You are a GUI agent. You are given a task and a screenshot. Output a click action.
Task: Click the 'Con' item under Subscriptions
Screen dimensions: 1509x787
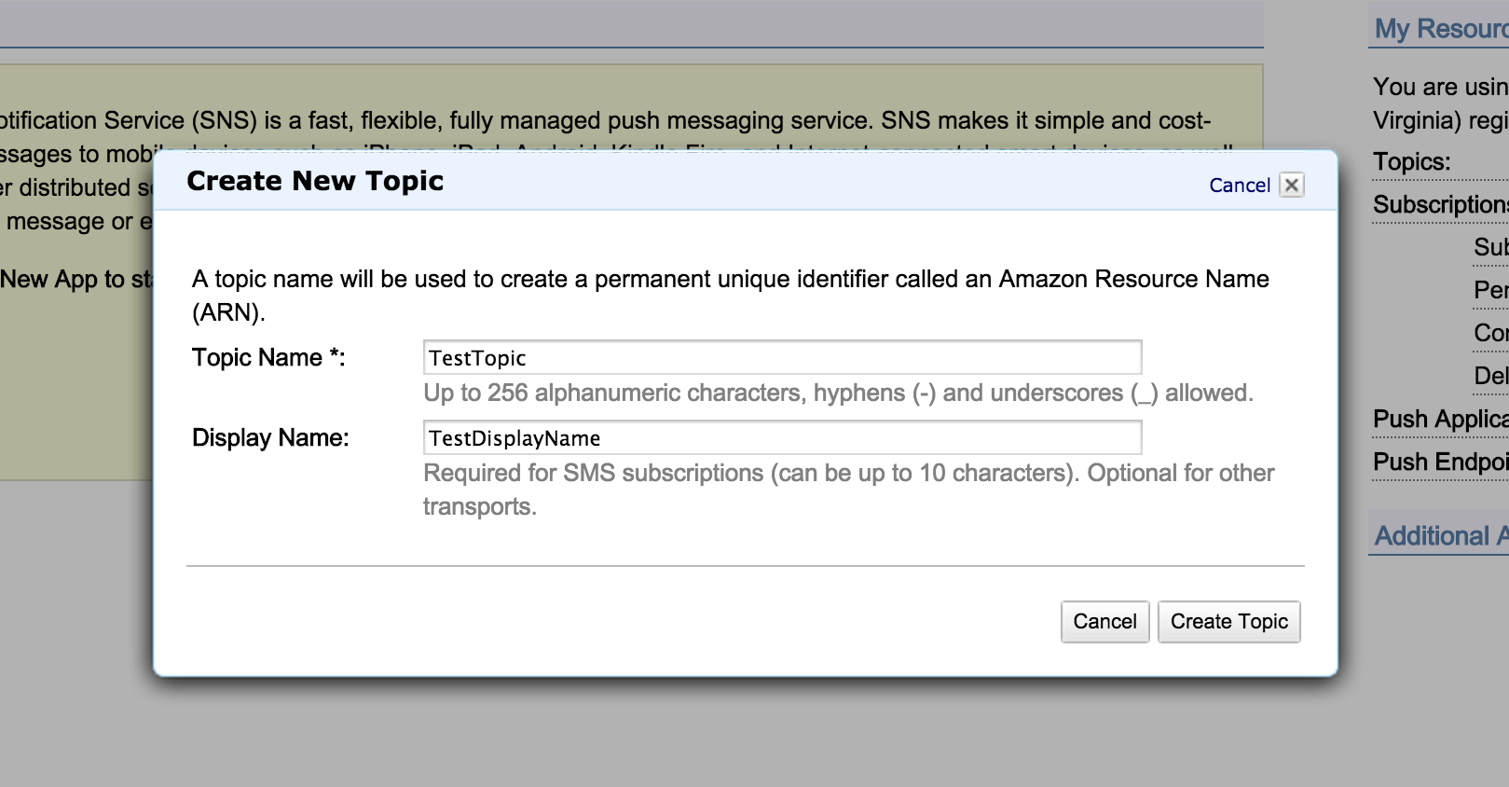(1489, 333)
